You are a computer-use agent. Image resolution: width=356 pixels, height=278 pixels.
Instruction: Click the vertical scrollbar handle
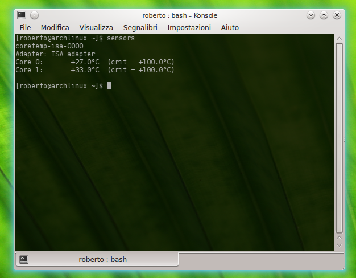pyautogui.click(x=339, y=138)
